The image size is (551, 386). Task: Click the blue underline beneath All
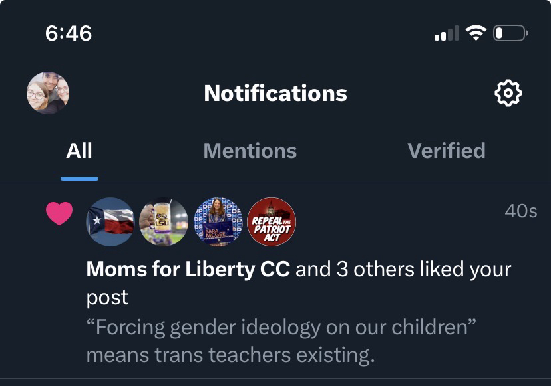click(x=79, y=178)
